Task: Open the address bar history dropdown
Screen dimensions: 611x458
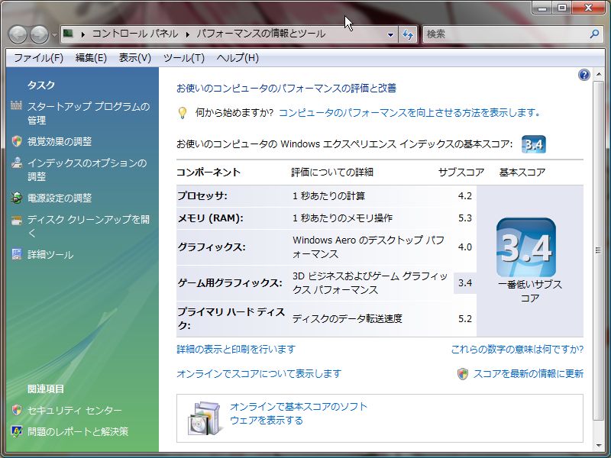Action: tap(390, 34)
